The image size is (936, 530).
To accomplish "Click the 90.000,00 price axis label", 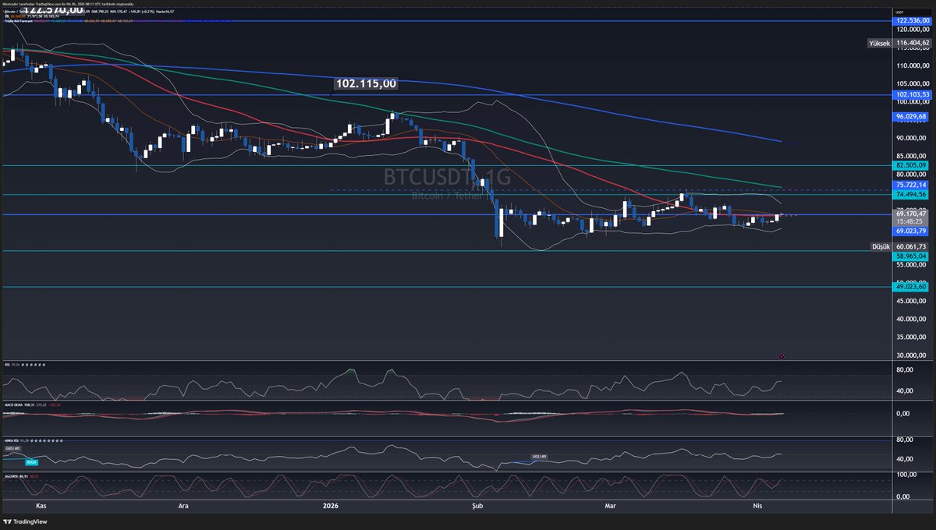I will click(912, 138).
